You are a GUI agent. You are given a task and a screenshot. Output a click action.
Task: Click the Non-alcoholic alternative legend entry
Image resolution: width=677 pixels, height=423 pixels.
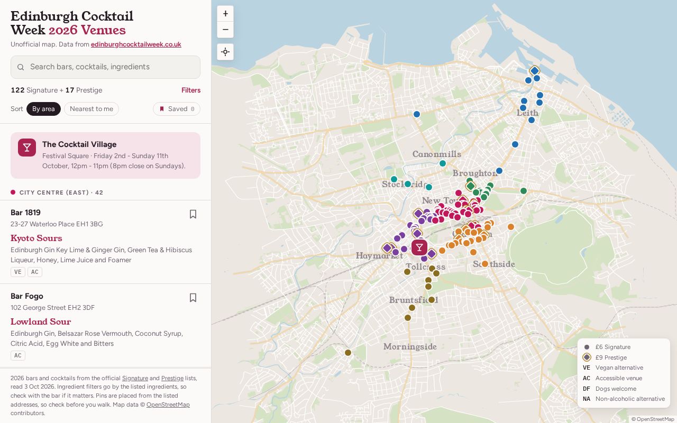pyautogui.click(x=624, y=399)
